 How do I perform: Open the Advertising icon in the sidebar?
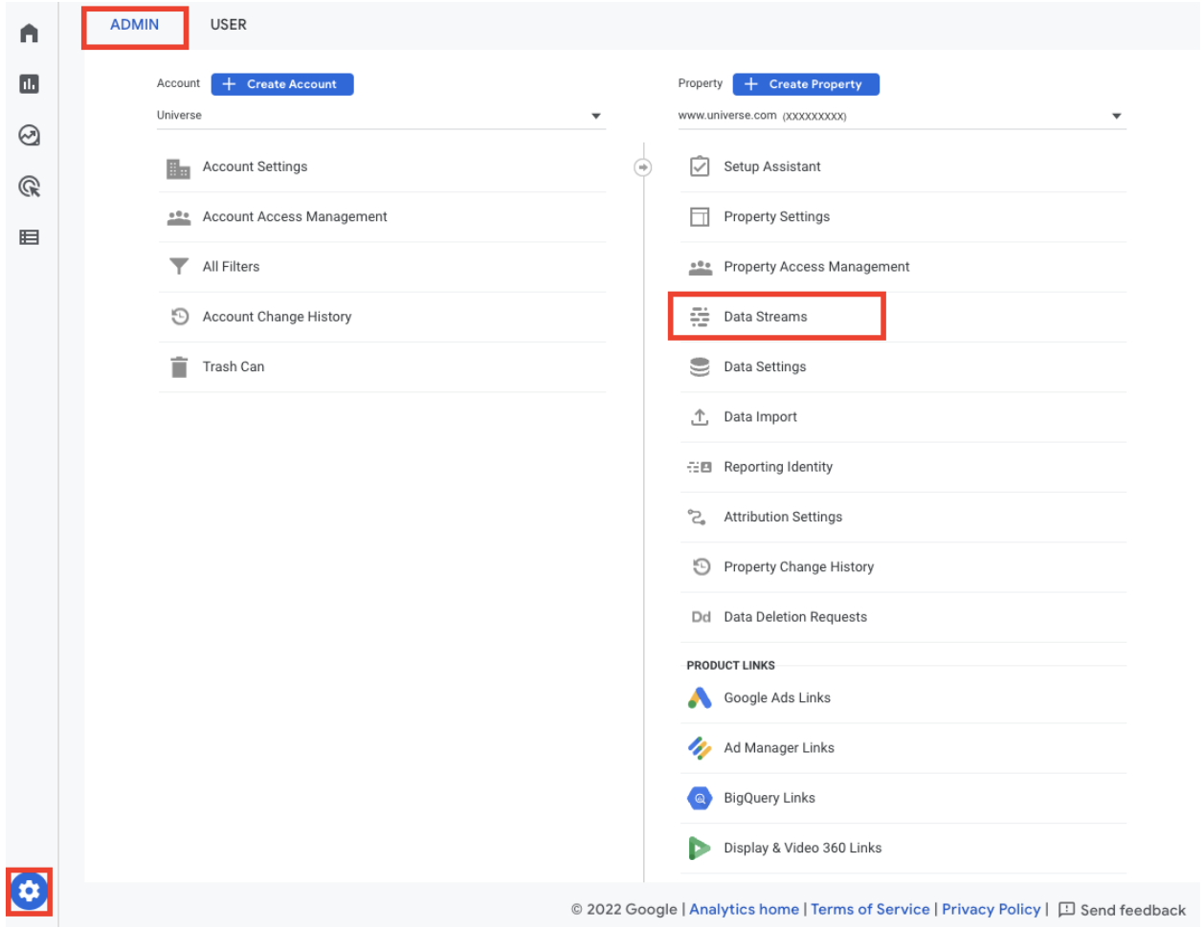(30, 187)
